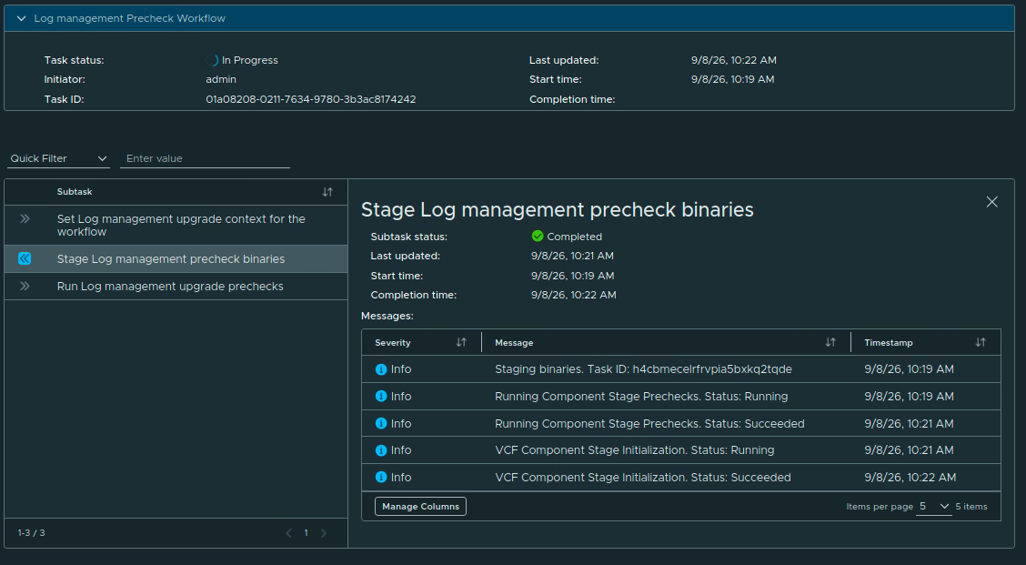Focus the Enter value filter field
The width and height of the screenshot is (1026, 565).
(x=205, y=158)
